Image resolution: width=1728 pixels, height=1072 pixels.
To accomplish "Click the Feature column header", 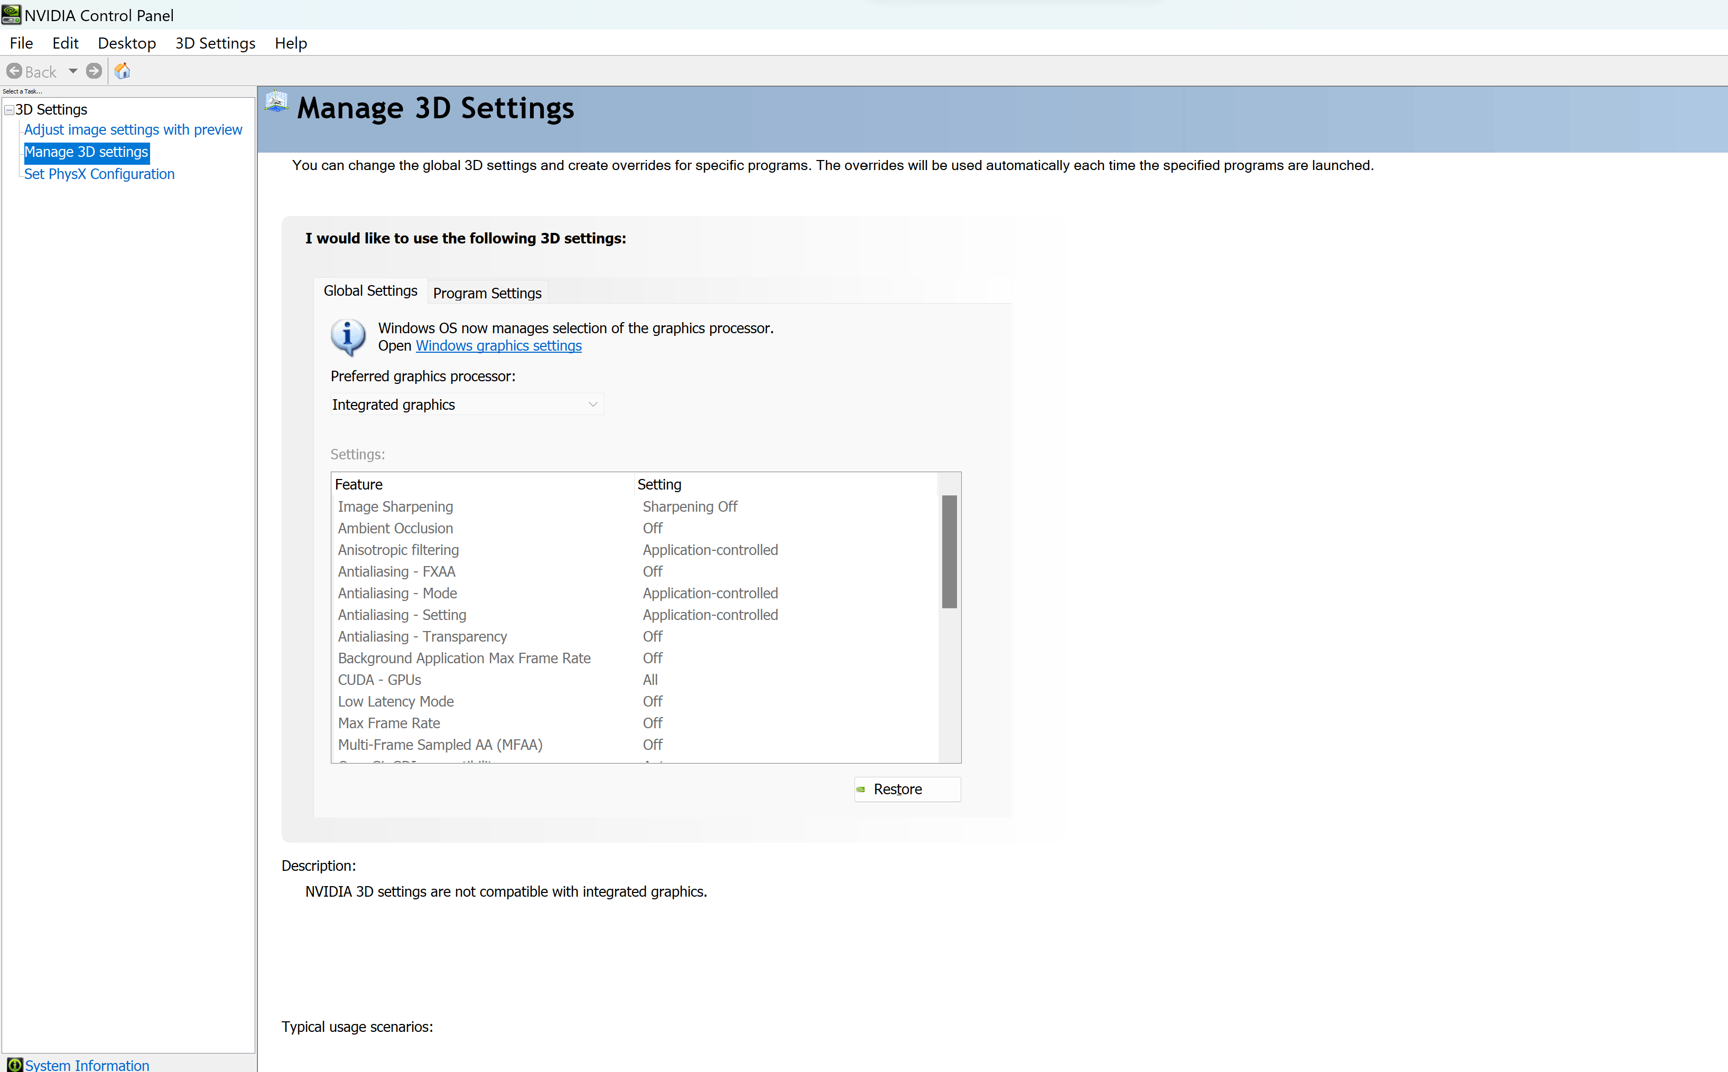I will click(483, 484).
